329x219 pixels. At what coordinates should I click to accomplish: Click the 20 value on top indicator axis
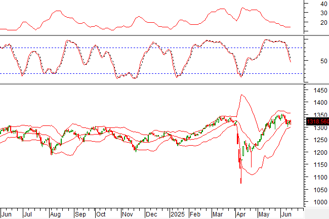[324, 22]
